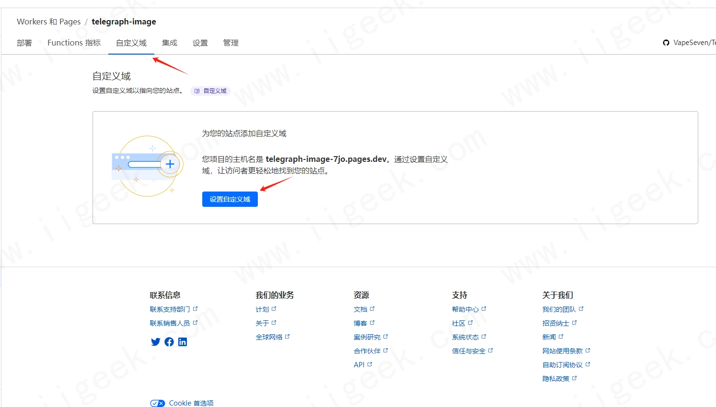Open the 新闻 footer link
Viewport: 716px width, 407px height.
(553, 337)
